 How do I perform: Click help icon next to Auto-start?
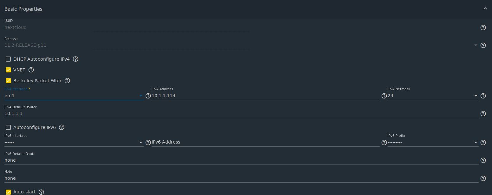tap(41, 192)
